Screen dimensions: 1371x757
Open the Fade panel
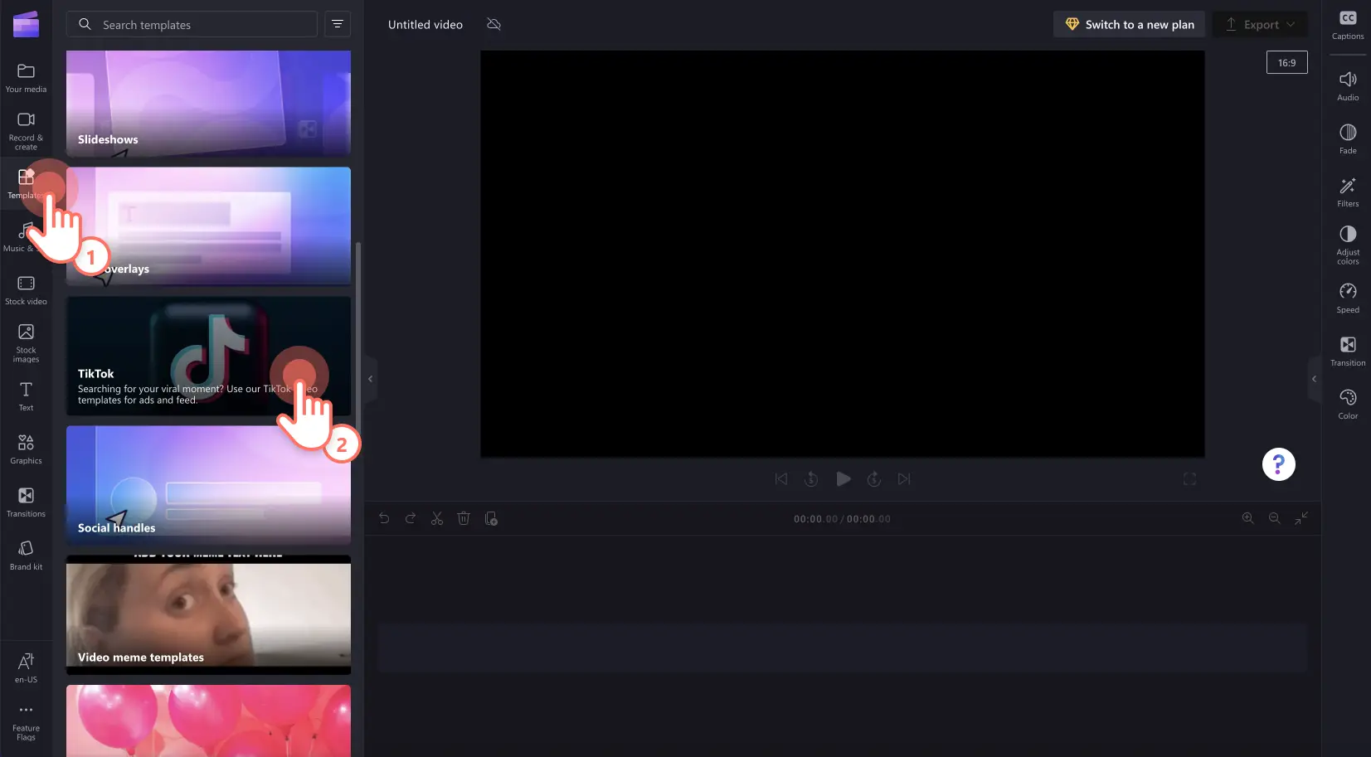click(x=1348, y=138)
